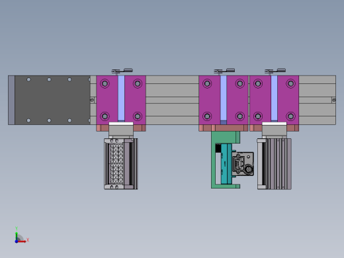344x258 pixels.
Task: Click the small screw just left of the leftmost carriage
Action: [x=92, y=100]
